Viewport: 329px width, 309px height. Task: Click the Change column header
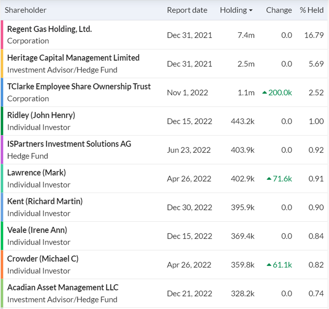click(x=279, y=10)
